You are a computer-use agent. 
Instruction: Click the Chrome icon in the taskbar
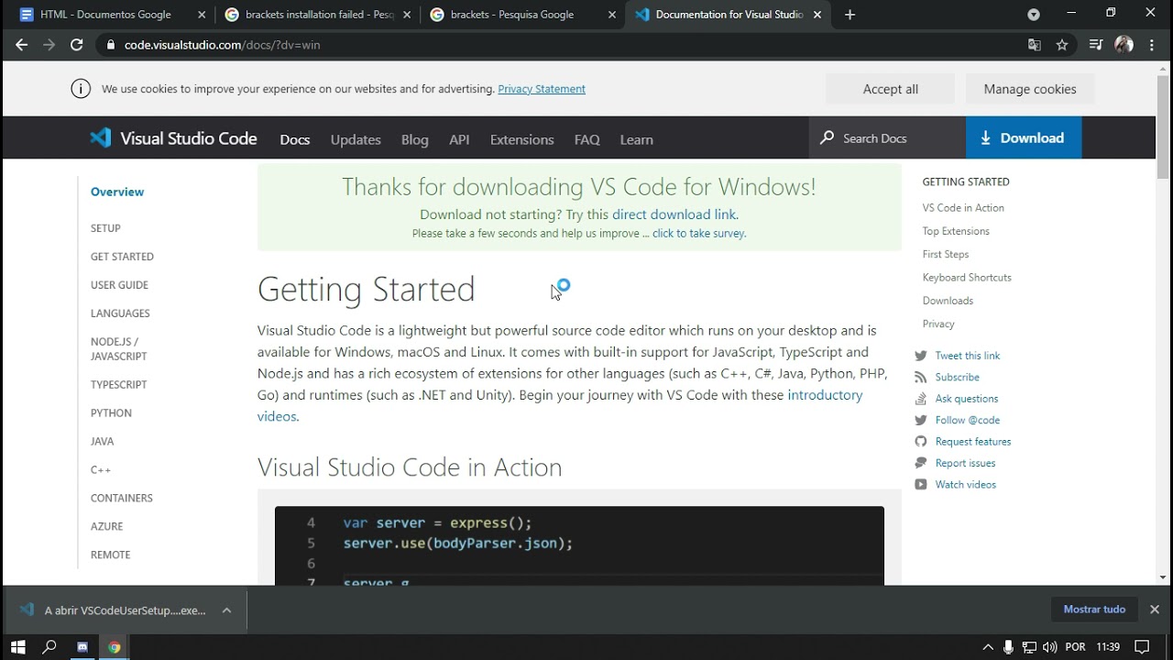(x=115, y=646)
